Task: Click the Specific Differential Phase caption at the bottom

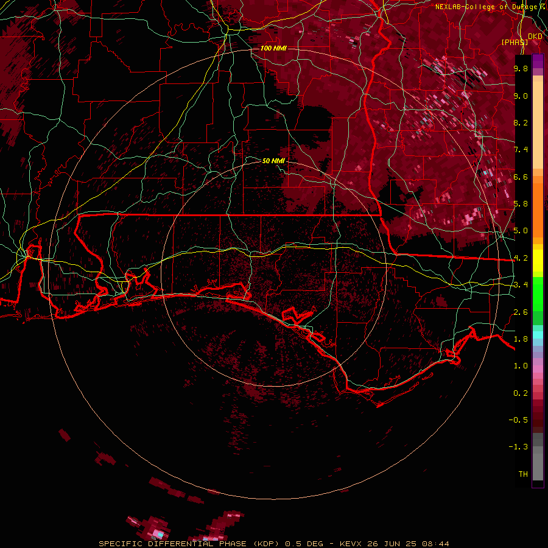Action: (273, 544)
